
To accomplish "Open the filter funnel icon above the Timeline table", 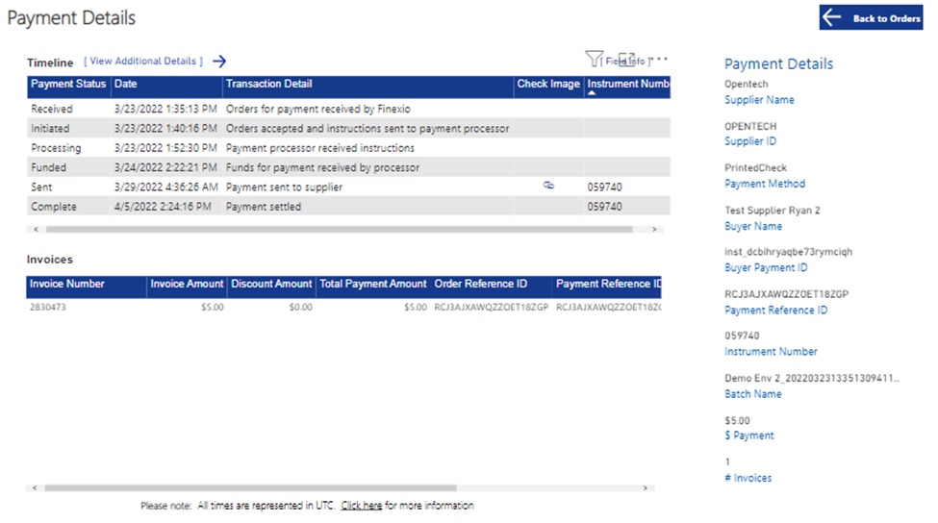I will (x=594, y=60).
